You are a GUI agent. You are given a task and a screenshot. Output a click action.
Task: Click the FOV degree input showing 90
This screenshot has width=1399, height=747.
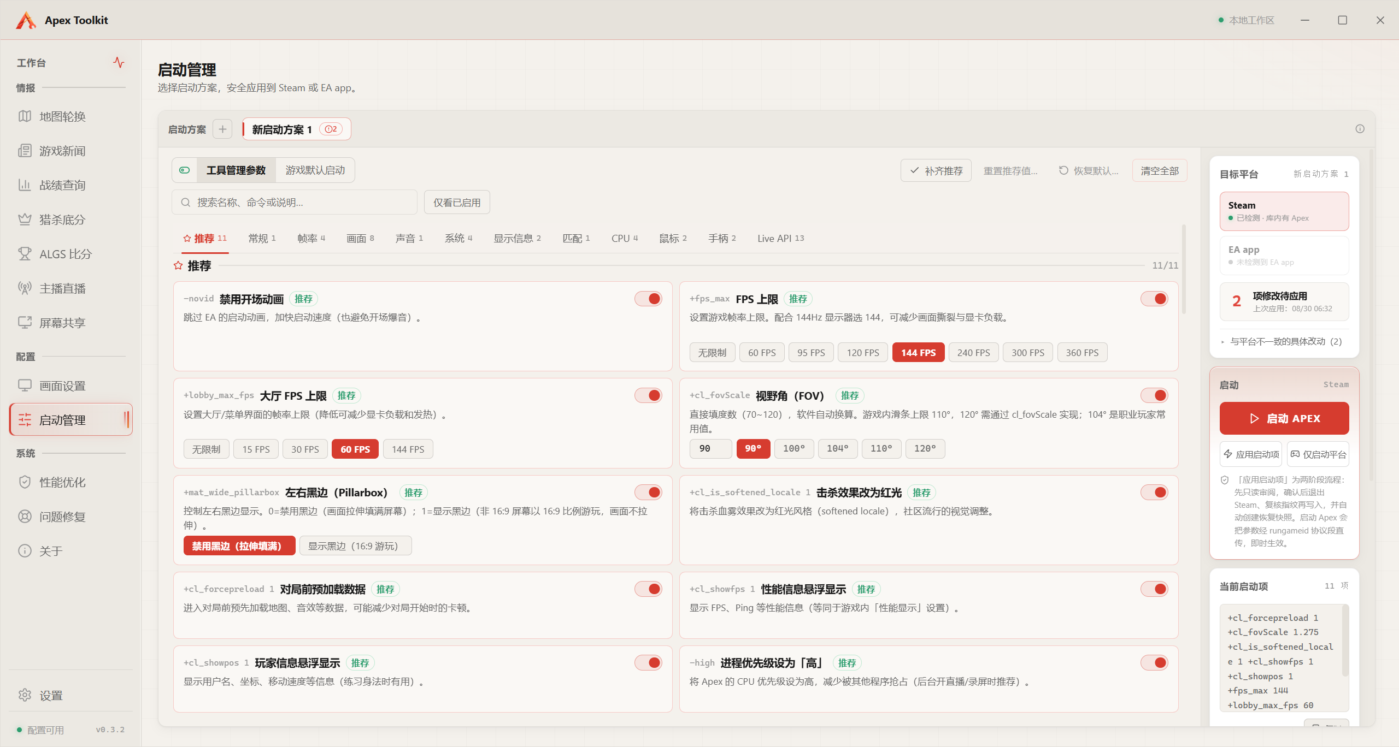710,448
